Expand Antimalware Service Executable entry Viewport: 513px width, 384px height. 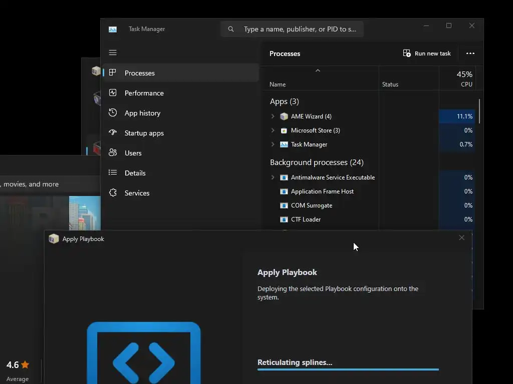click(273, 177)
